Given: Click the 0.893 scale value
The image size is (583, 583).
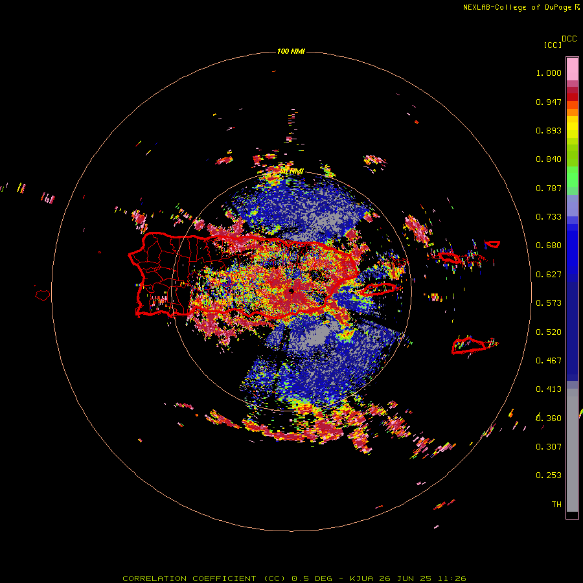Looking at the screenshot, I should tap(549, 130).
